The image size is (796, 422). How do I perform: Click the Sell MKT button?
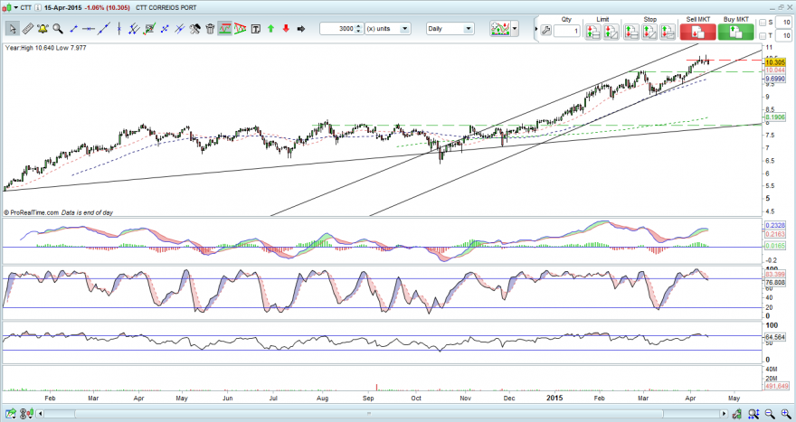[698, 32]
